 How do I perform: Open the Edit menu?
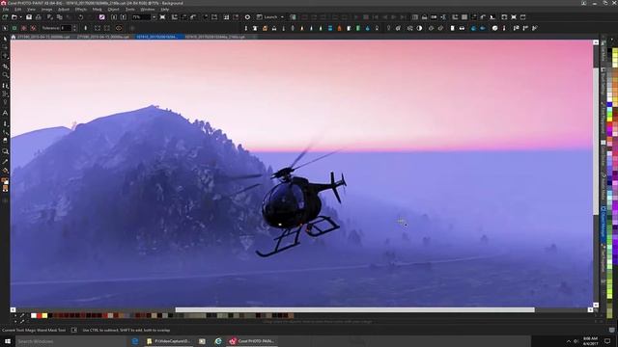[18, 9]
